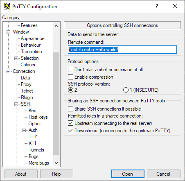Tick Share SSH connections if possible
Viewport: 185px width, 181px height.
coord(70,109)
